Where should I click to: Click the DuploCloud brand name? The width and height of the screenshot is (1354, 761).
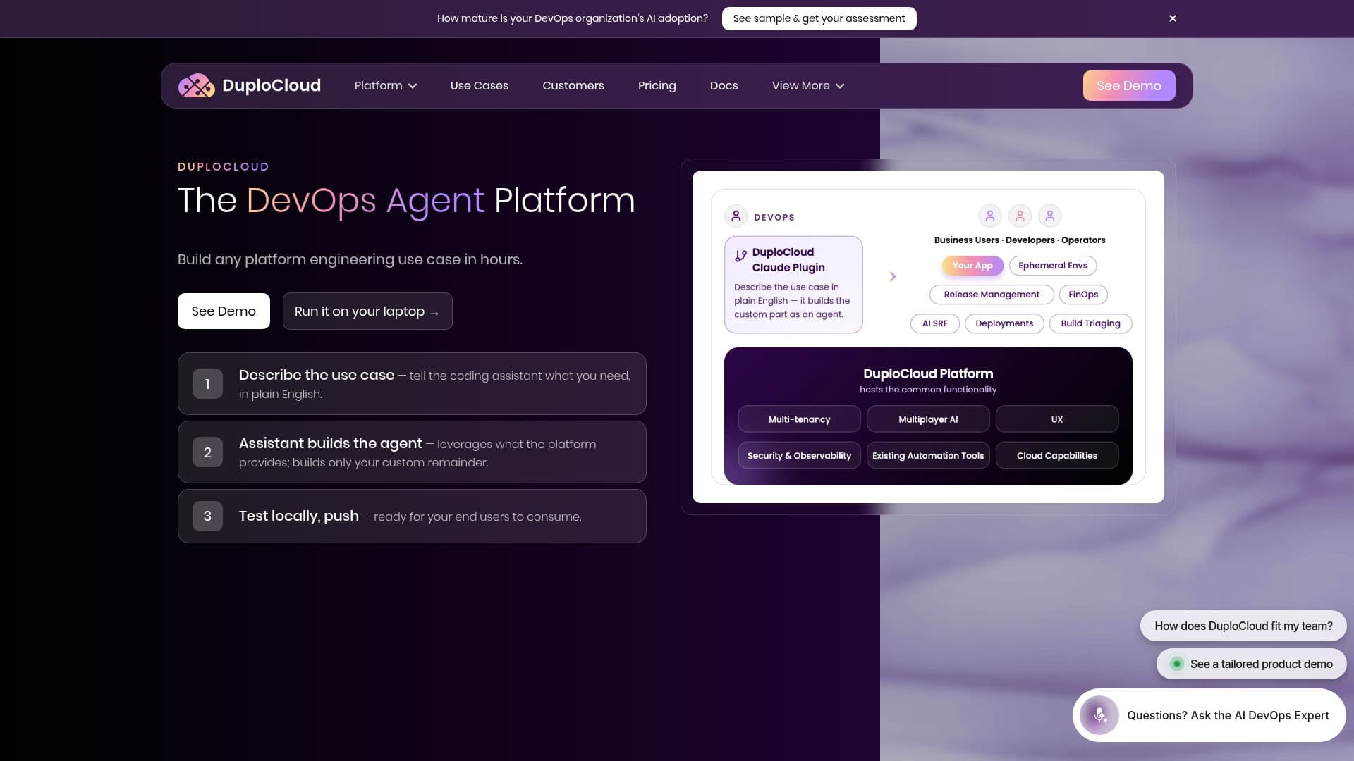[x=272, y=85]
